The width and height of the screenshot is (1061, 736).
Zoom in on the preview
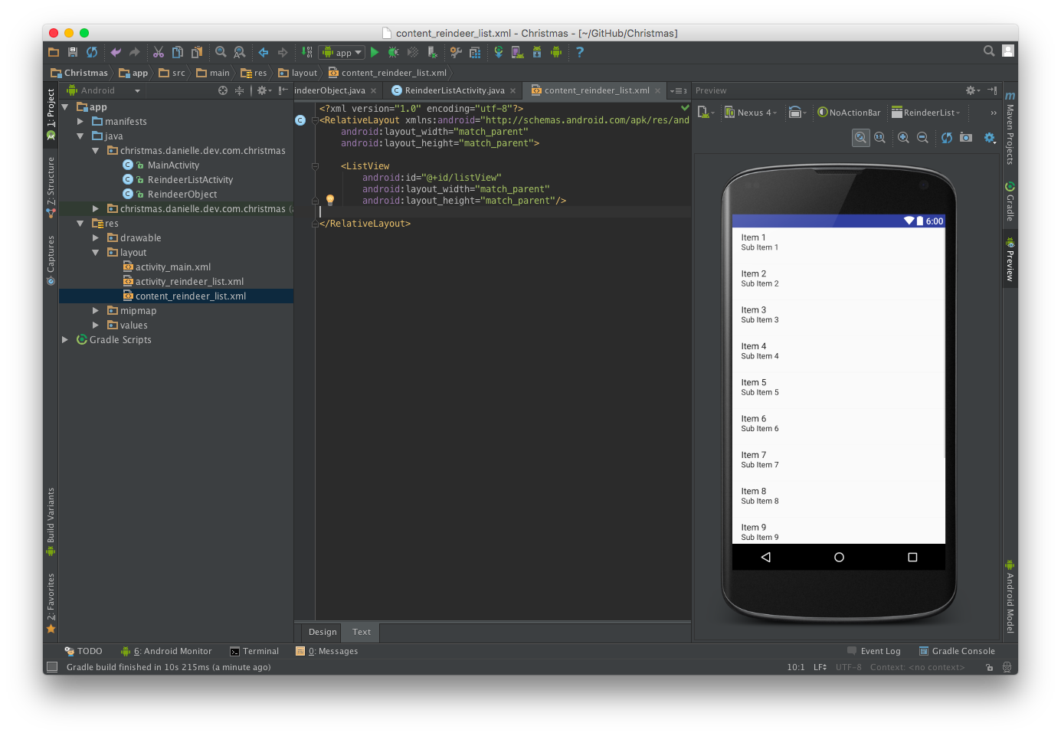[x=903, y=138]
